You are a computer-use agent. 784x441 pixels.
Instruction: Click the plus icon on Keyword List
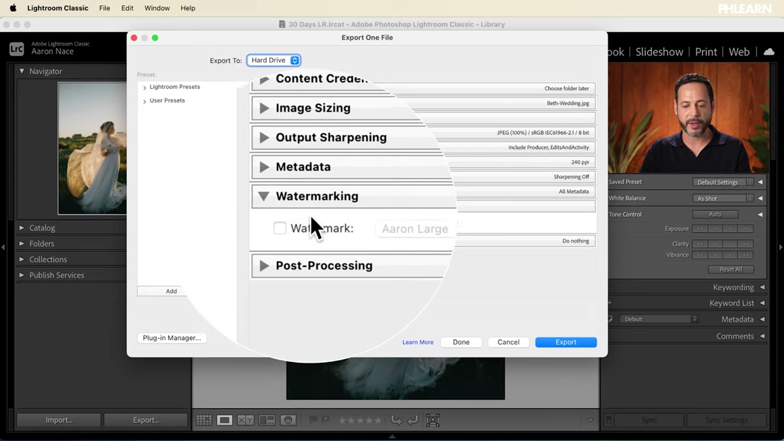610,303
